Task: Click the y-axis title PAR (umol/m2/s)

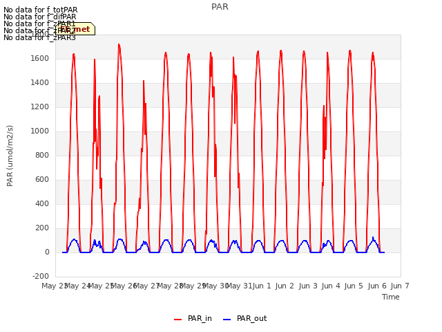Action: tap(10, 156)
